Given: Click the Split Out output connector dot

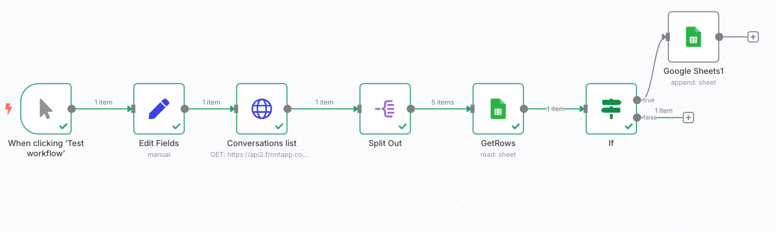Looking at the screenshot, I should coord(411,109).
